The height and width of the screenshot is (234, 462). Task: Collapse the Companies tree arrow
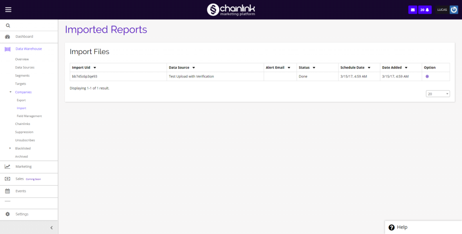pos(11,92)
